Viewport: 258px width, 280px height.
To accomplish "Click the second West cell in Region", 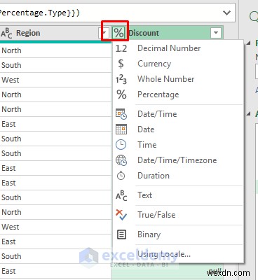I will [55, 227].
